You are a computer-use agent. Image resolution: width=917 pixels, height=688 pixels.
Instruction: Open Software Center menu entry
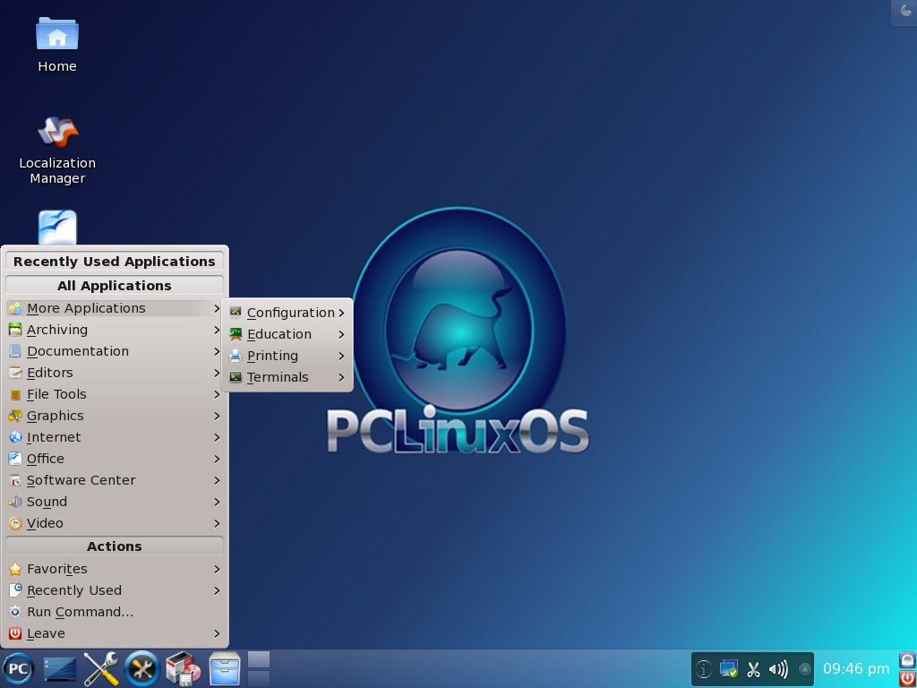[115, 480]
